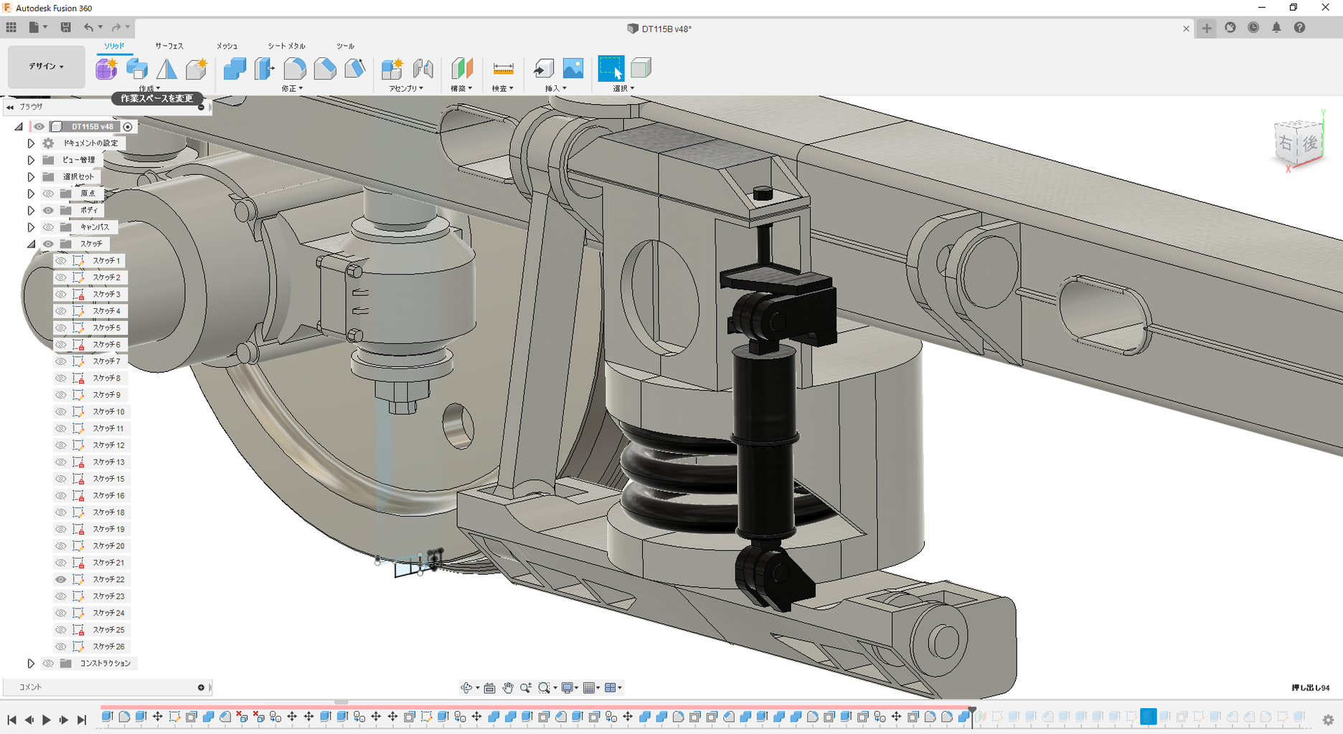Screen dimensions: 1343x734
Task: Open the シート メタル tab
Action: [x=286, y=46]
